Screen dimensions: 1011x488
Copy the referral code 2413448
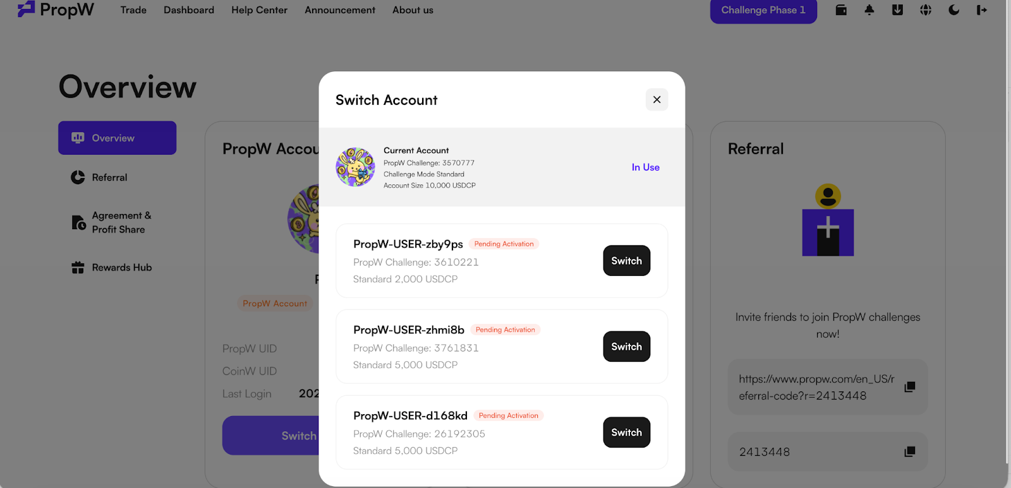[x=910, y=452]
